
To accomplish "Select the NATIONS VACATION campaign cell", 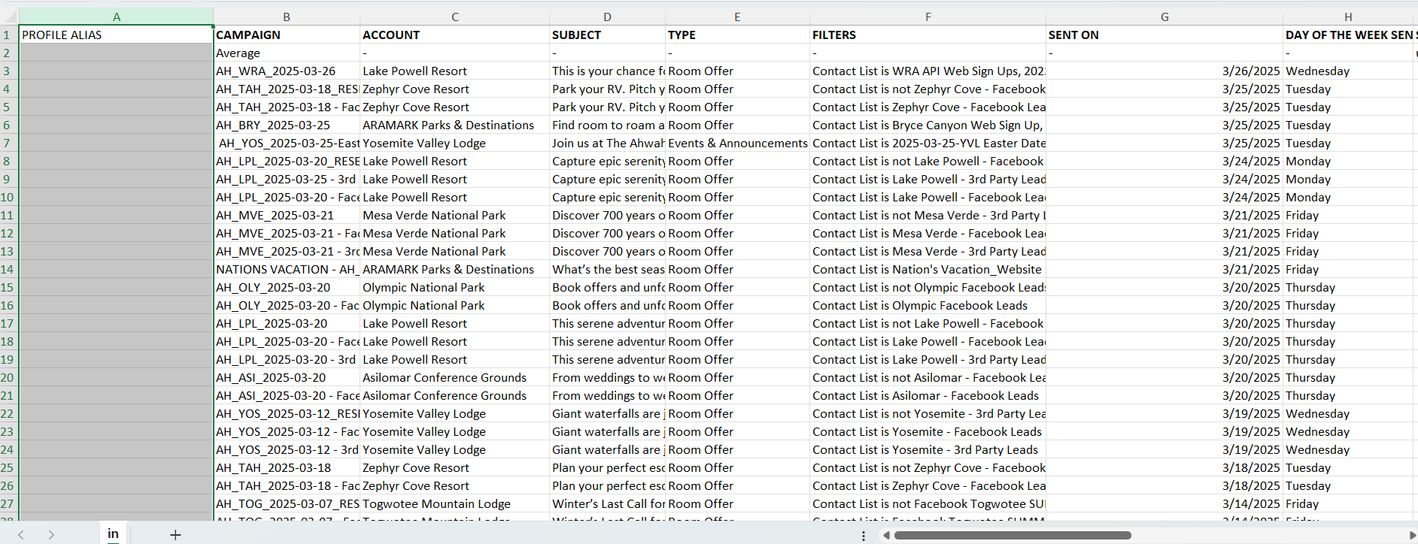I will pos(287,269).
